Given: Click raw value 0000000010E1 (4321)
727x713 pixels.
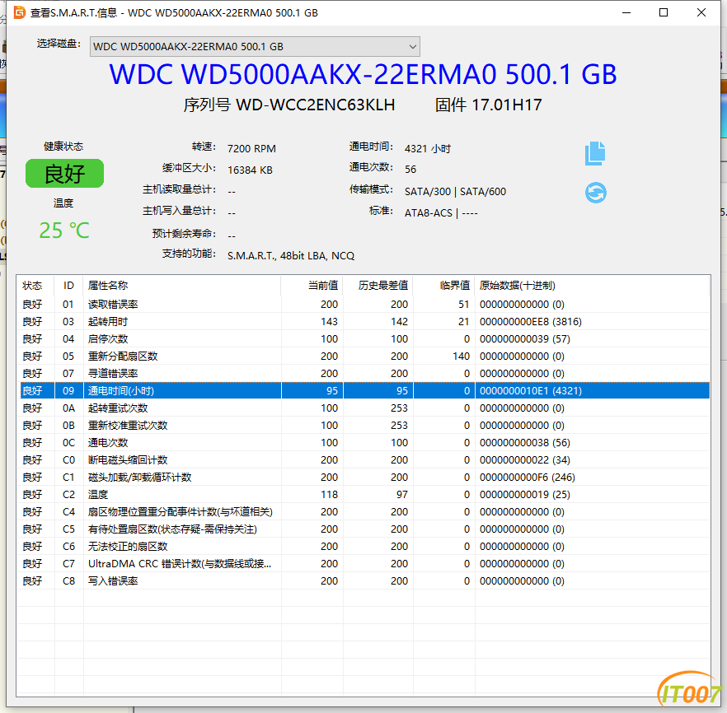Looking at the screenshot, I should [x=531, y=391].
